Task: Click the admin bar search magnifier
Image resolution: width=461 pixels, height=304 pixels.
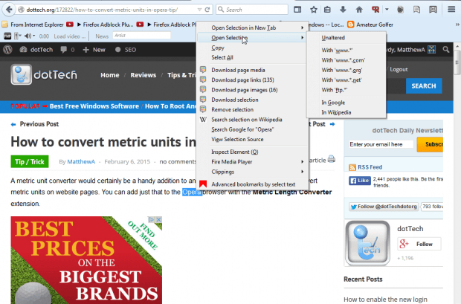Action: click(446, 49)
